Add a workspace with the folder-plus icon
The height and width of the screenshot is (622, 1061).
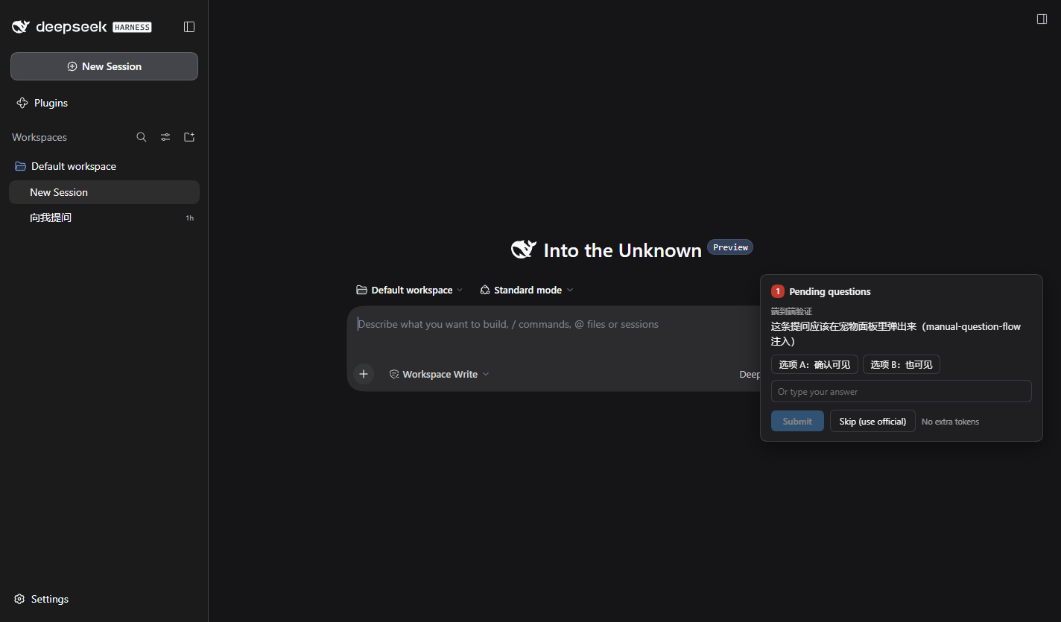[x=189, y=137]
